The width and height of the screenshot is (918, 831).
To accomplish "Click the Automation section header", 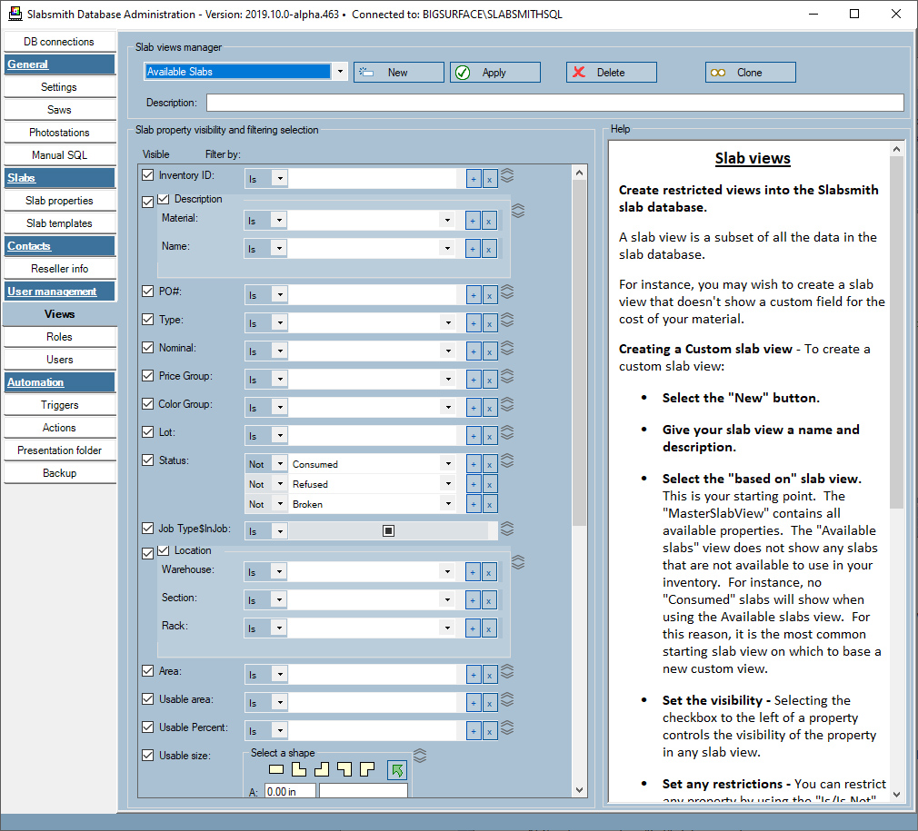I will pyautogui.click(x=59, y=381).
